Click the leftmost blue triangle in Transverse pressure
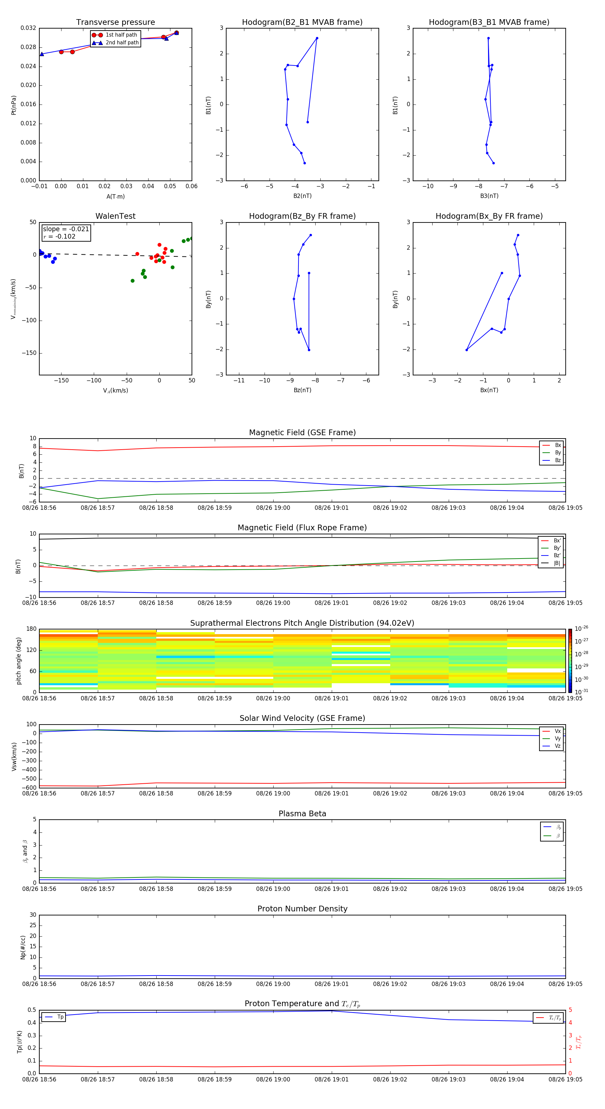 42,54
